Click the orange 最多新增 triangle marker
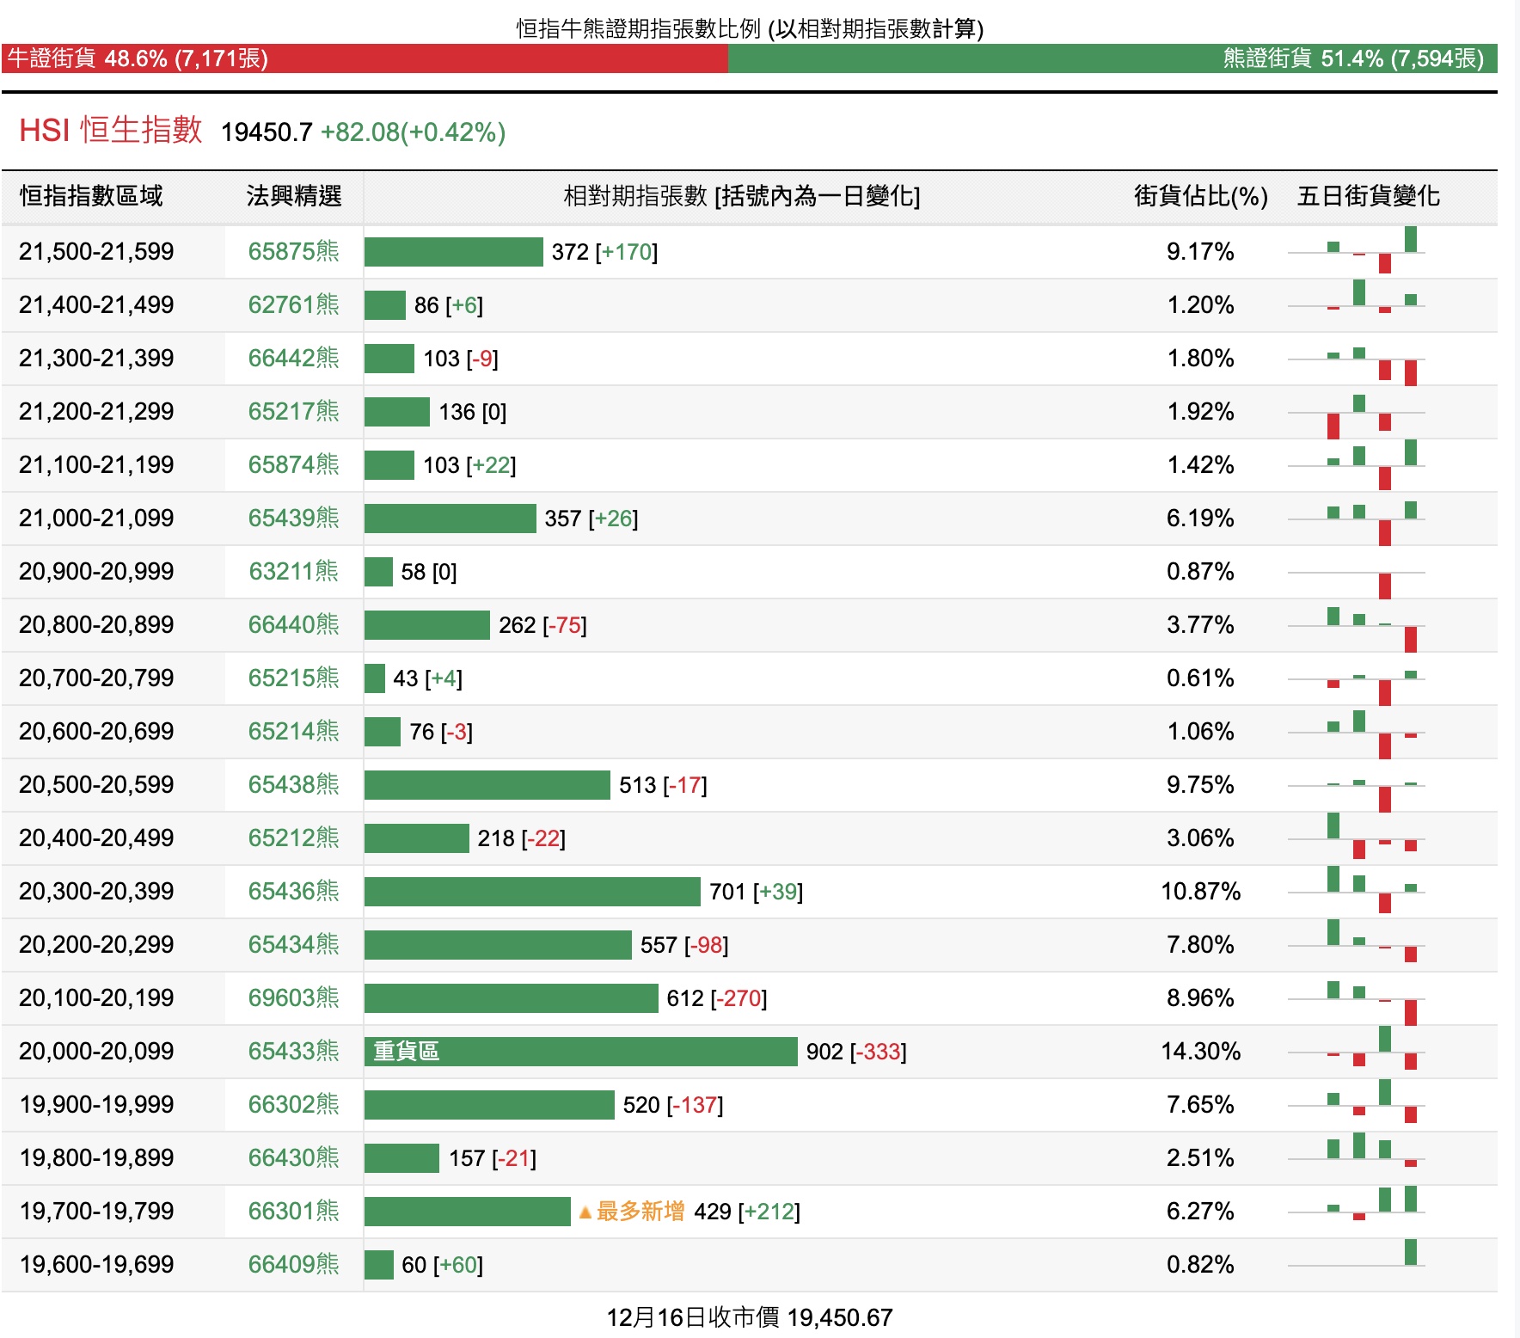1520x1338 pixels. pyautogui.click(x=585, y=1212)
